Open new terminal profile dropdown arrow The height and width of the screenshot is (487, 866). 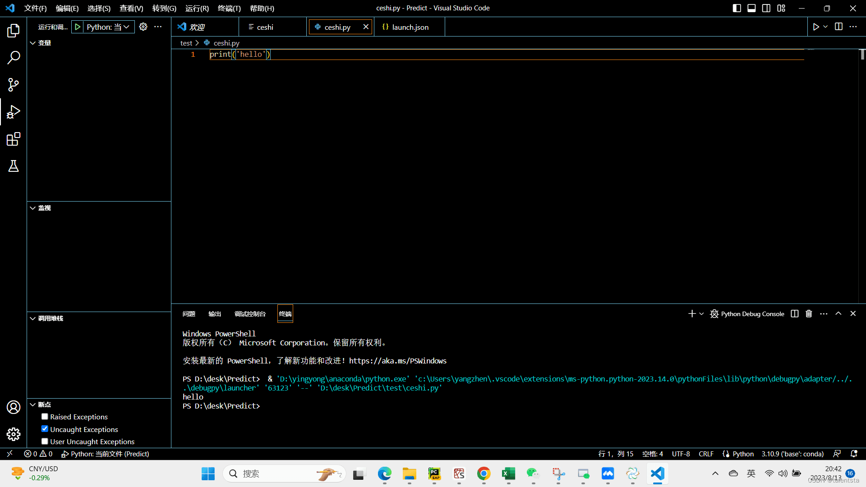click(x=701, y=314)
